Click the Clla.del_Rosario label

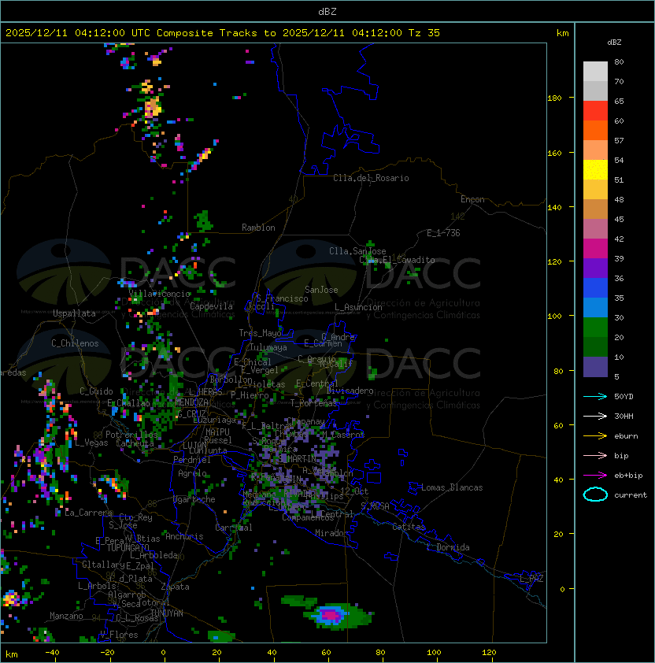click(371, 178)
